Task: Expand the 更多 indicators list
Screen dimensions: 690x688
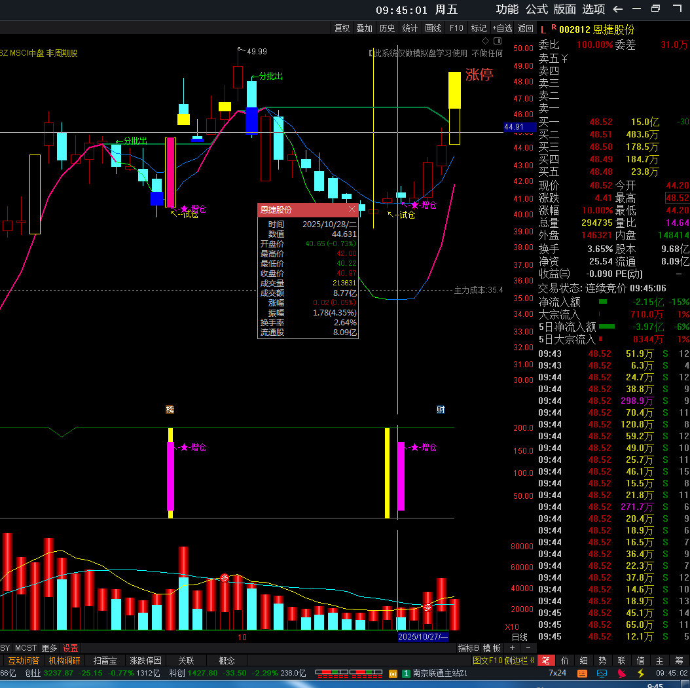Action: click(x=49, y=648)
